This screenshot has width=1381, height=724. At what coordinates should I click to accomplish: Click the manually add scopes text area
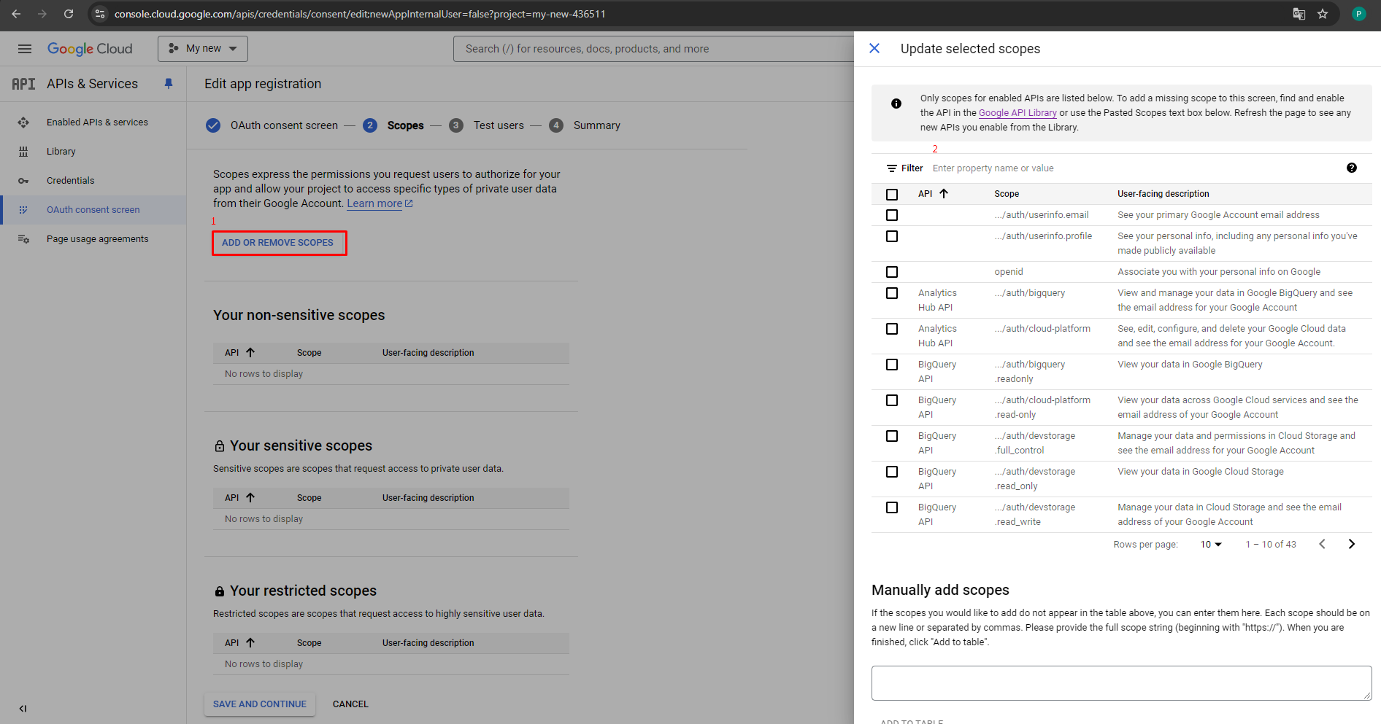[x=1121, y=683]
